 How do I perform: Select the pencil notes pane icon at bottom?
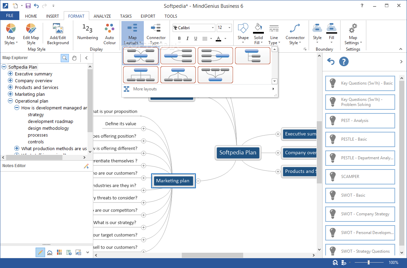pos(40,252)
